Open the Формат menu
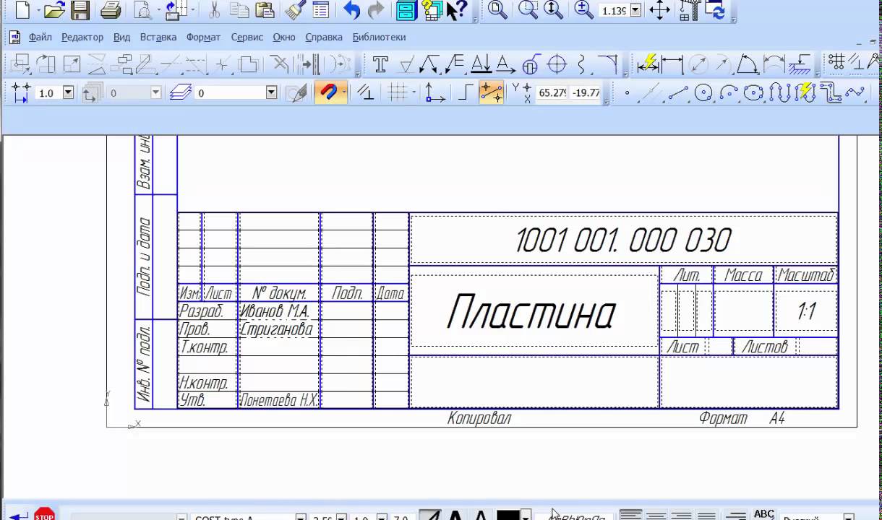 203,37
